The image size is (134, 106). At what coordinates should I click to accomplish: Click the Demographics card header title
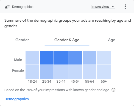23,7
